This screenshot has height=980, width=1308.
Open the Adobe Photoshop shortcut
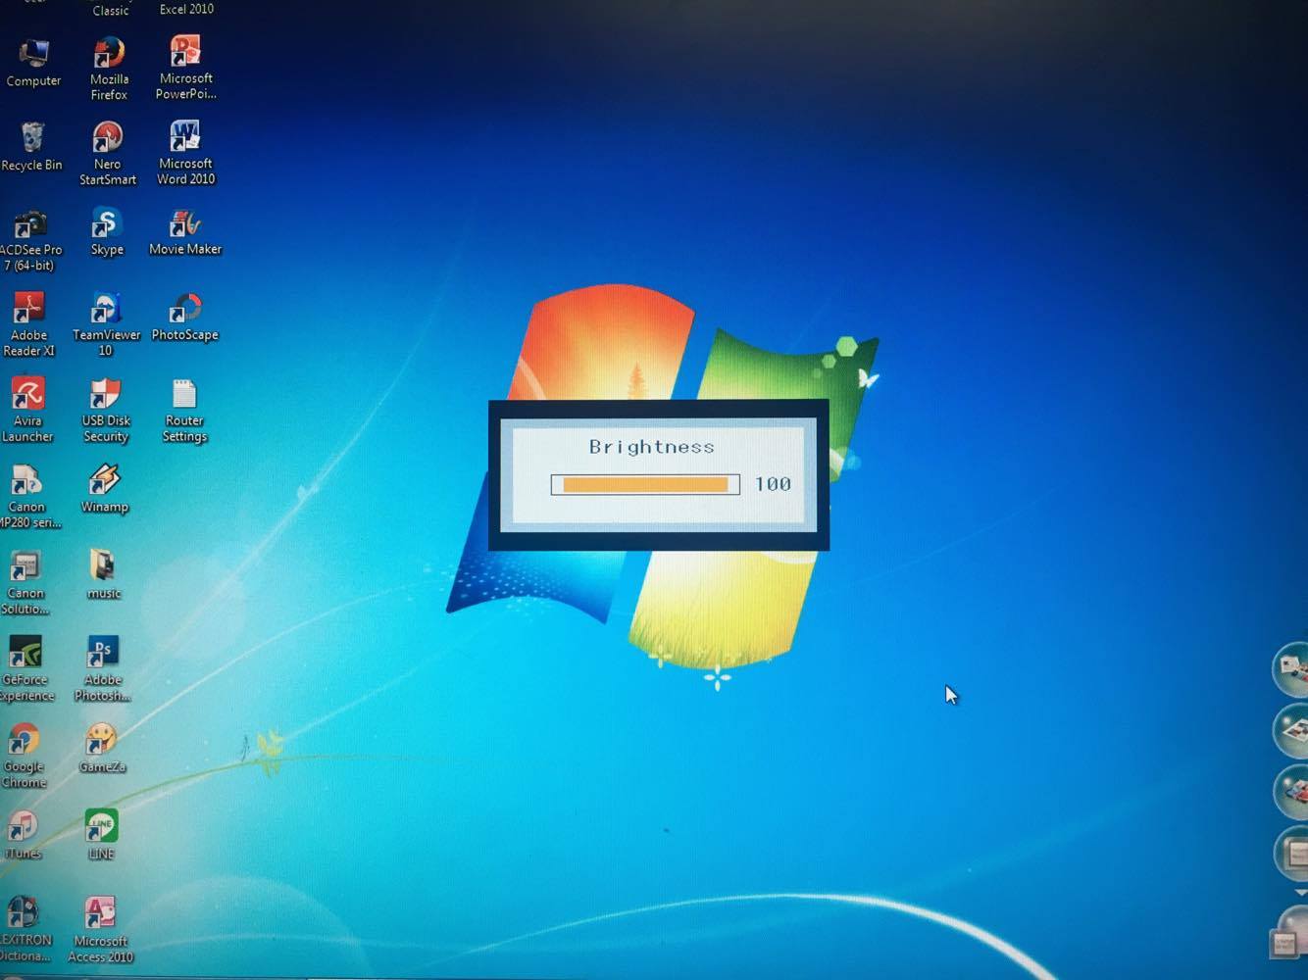click(102, 669)
